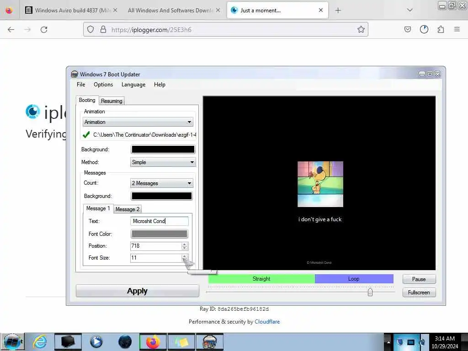Reload the current Firefox page
Screen dimensions: 468x351
[x=44, y=30]
